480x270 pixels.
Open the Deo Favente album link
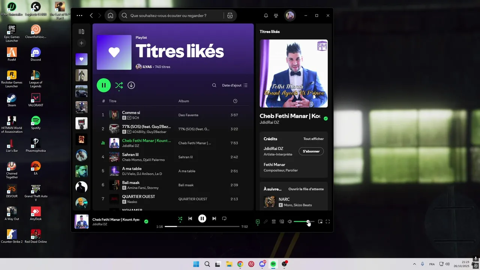[x=188, y=115]
